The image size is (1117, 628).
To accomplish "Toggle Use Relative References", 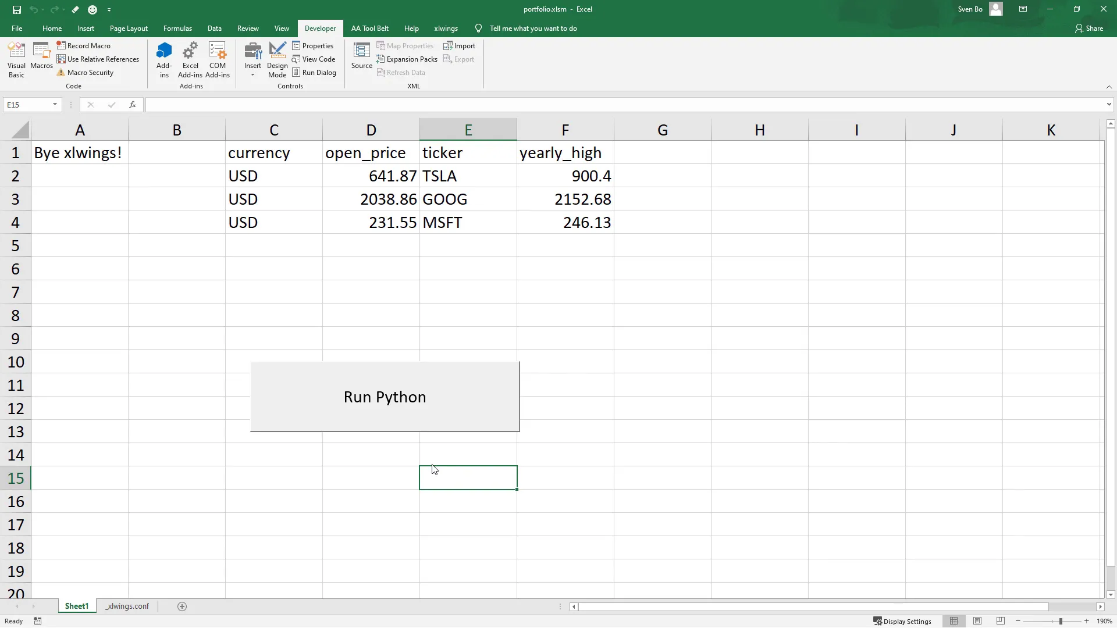I will tap(98, 59).
